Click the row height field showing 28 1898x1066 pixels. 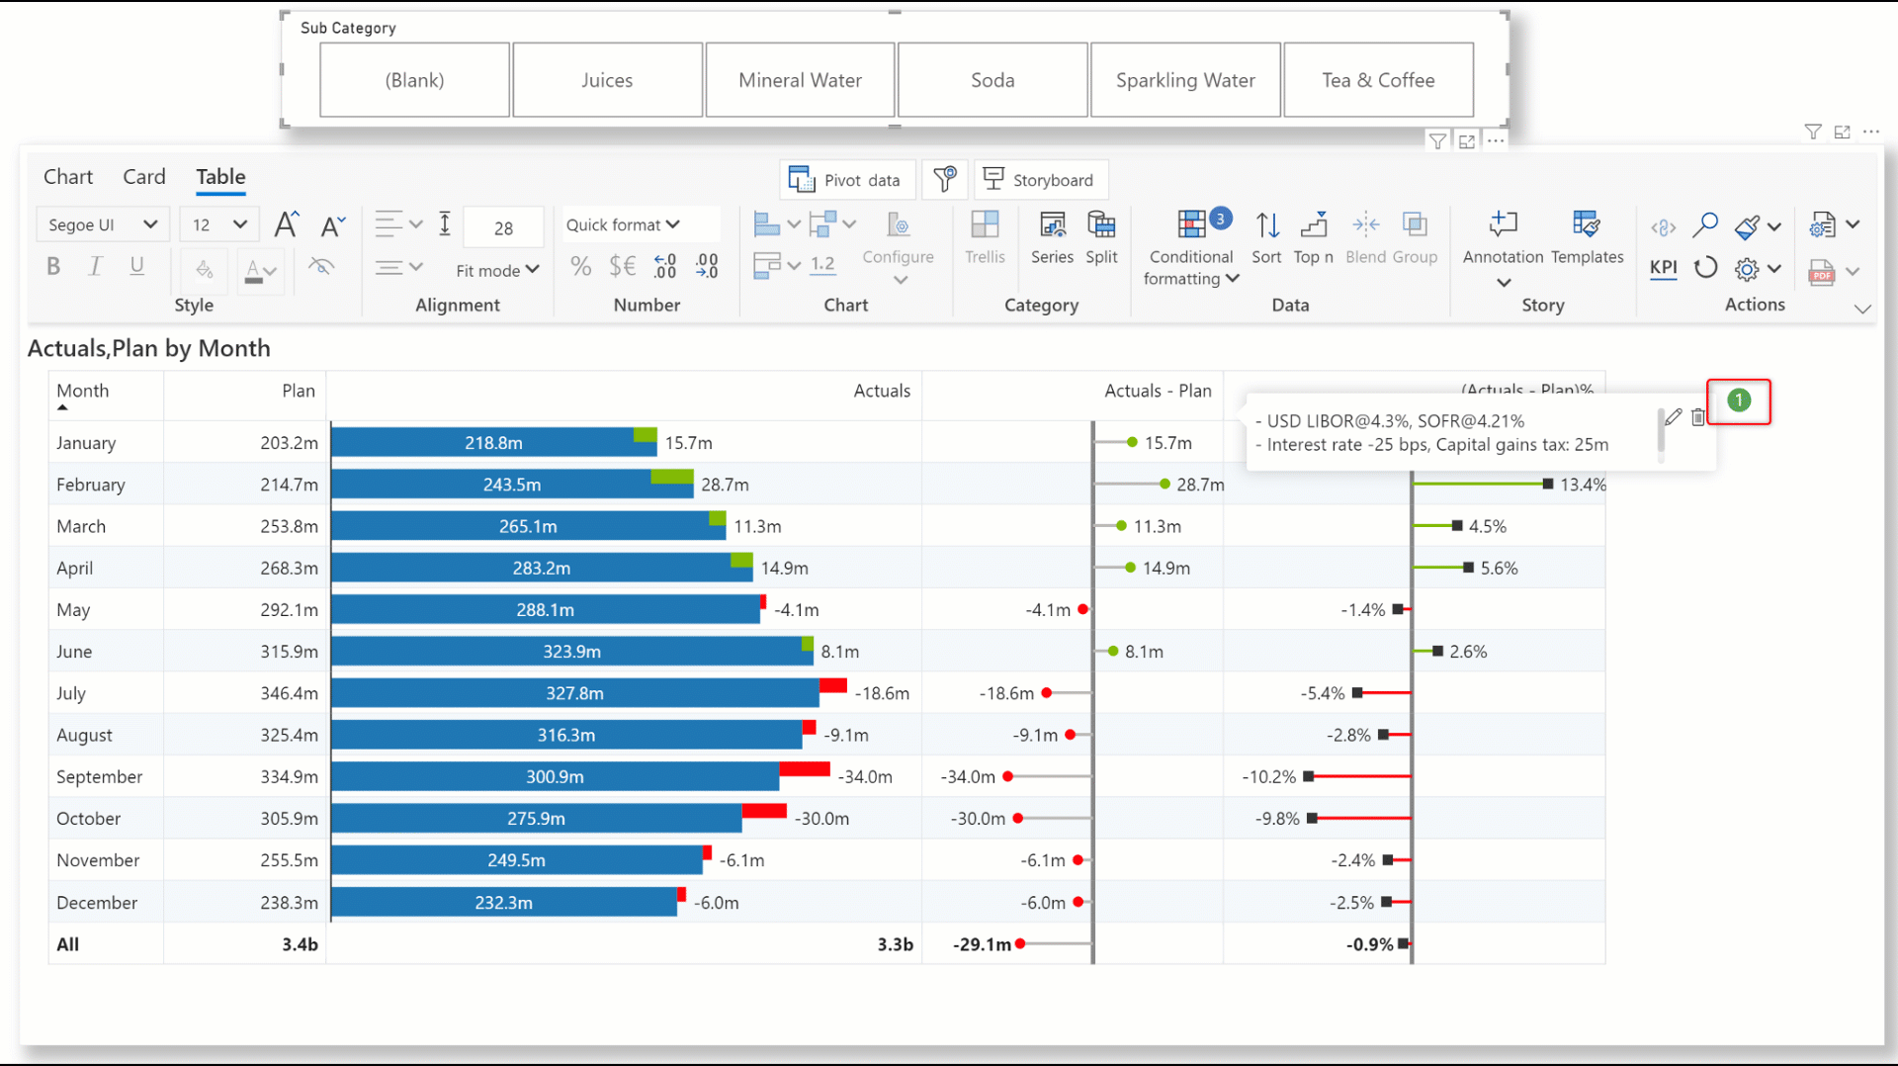[x=503, y=228]
